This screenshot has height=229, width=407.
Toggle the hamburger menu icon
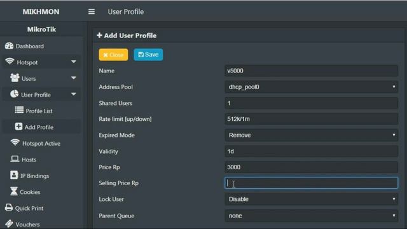coord(92,11)
